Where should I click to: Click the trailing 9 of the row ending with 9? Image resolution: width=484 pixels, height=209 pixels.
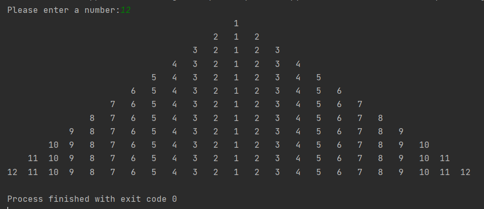[401, 131]
